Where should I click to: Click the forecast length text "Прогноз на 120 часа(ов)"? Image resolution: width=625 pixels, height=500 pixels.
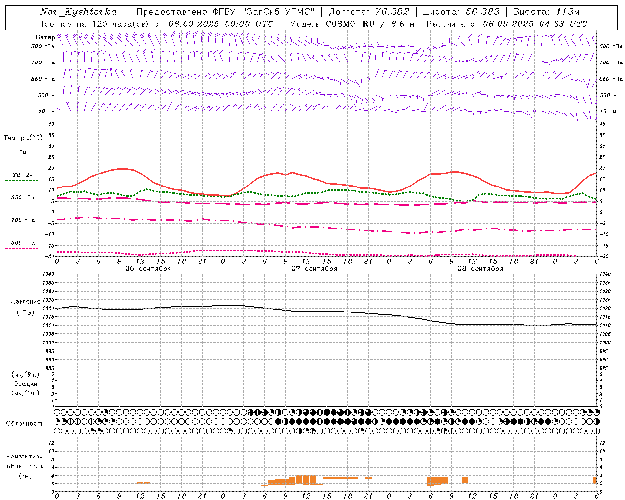point(94,24)
